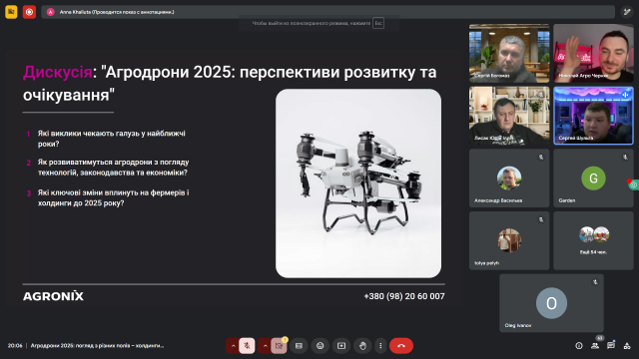
Task: Select Garden participant tile
Action: click(593, 178)
